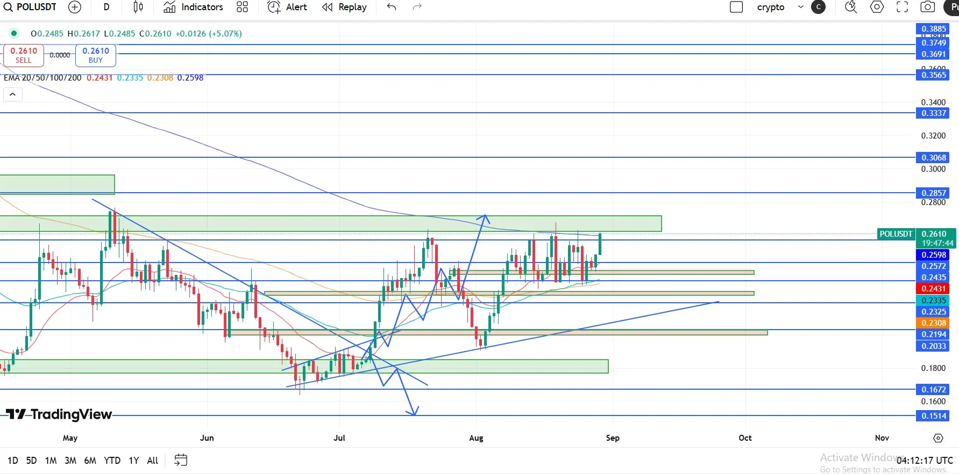This screenshot has width=959, height=474.
Task: Open the Indicators menu
Action: coord(193,7)
